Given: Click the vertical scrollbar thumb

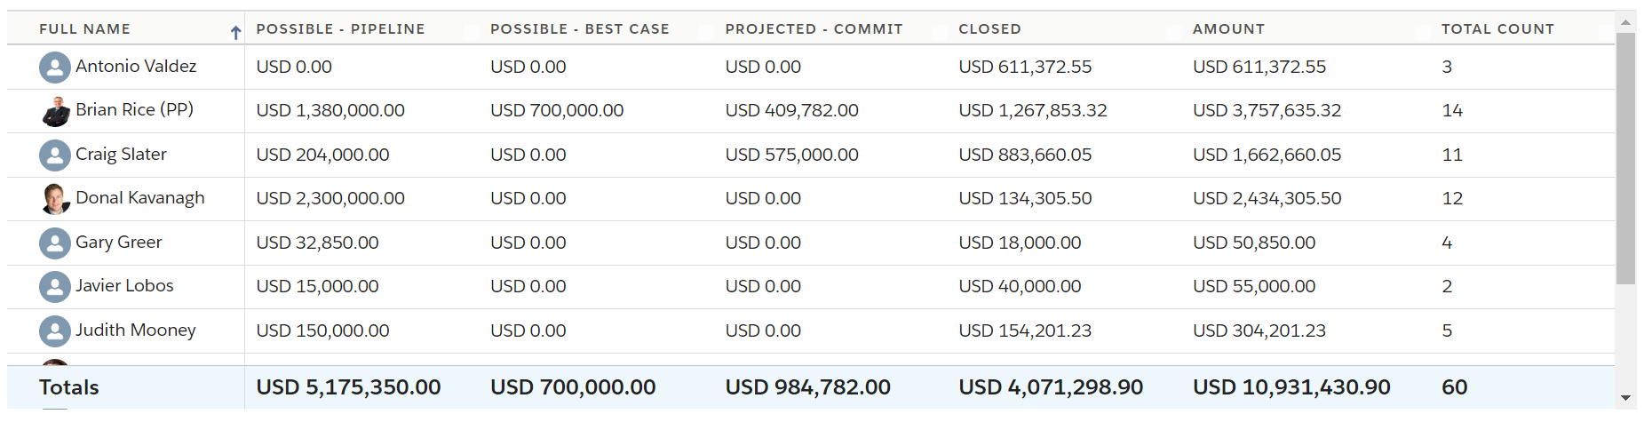Looking at the screenshot, I should [1626, 158].
